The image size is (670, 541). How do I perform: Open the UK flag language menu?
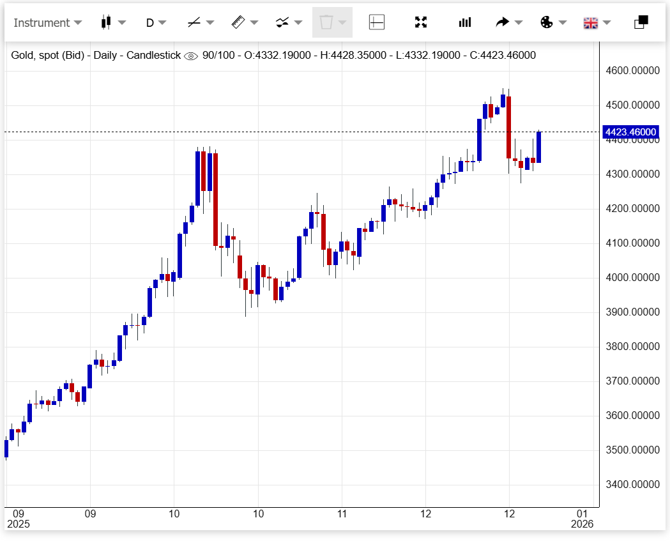591,22
